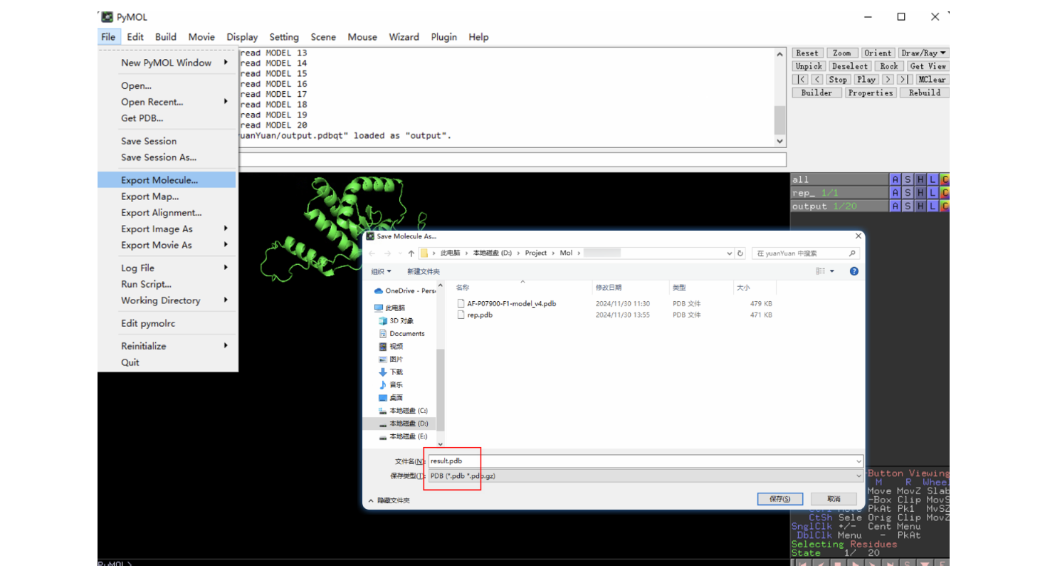Change view layout in save dialog
This screenshot has height=578, width=1045.
(x=821, y=271)
